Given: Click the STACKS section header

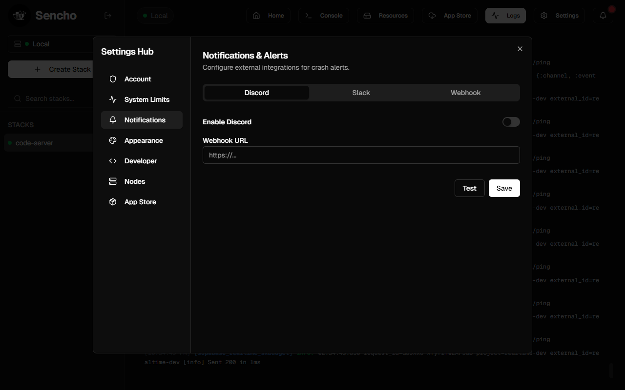Looking at the screenshot, I should [x=21, y=125].
